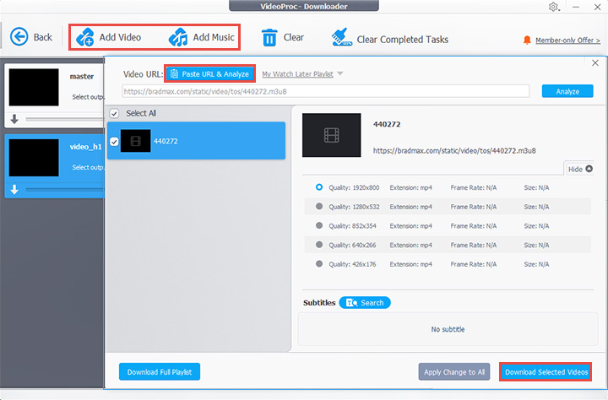Select Quality 640x266 radio option
This screenshot has height=400, width=608.
coord(319,245)
